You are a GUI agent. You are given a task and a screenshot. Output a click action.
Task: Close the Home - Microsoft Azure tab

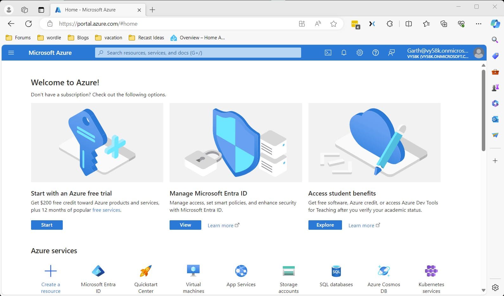tap(139, 10)
